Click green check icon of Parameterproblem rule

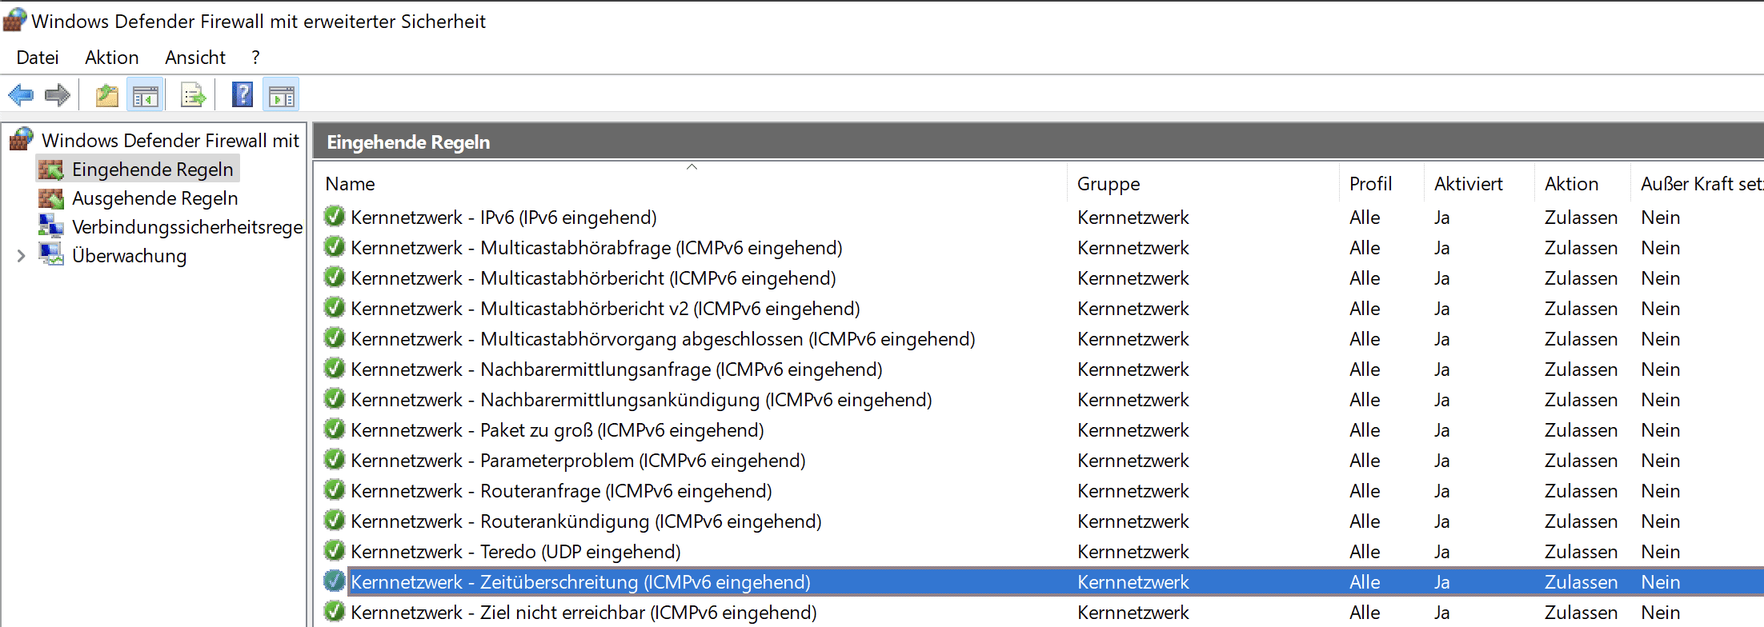(335, 460)
